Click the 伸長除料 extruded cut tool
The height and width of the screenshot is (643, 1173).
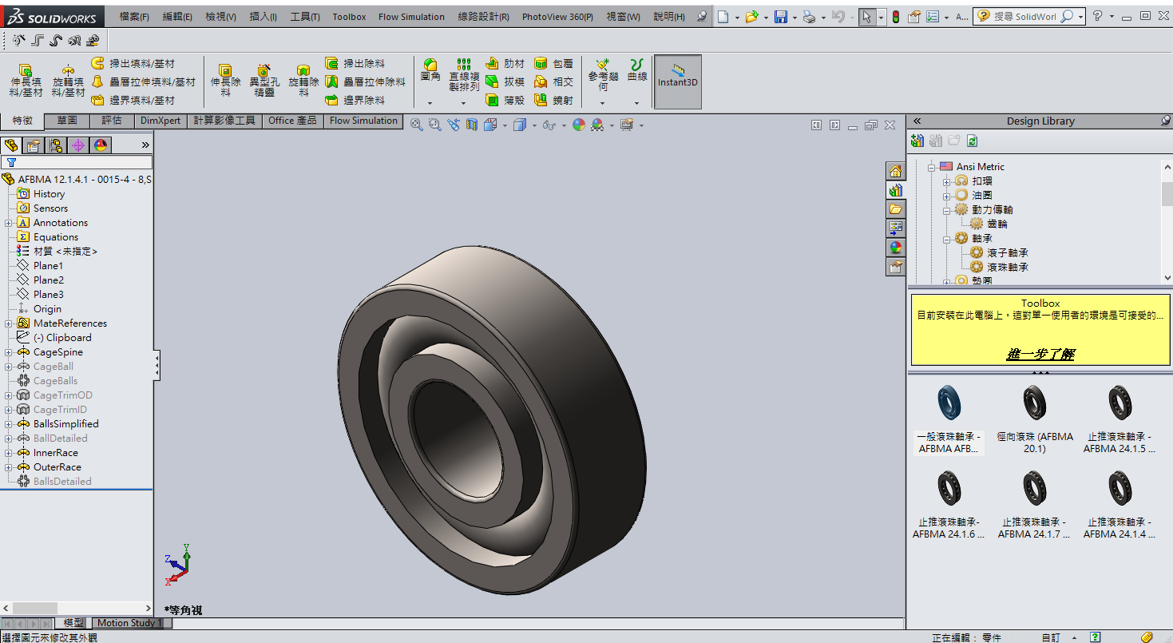coord(225,81)
